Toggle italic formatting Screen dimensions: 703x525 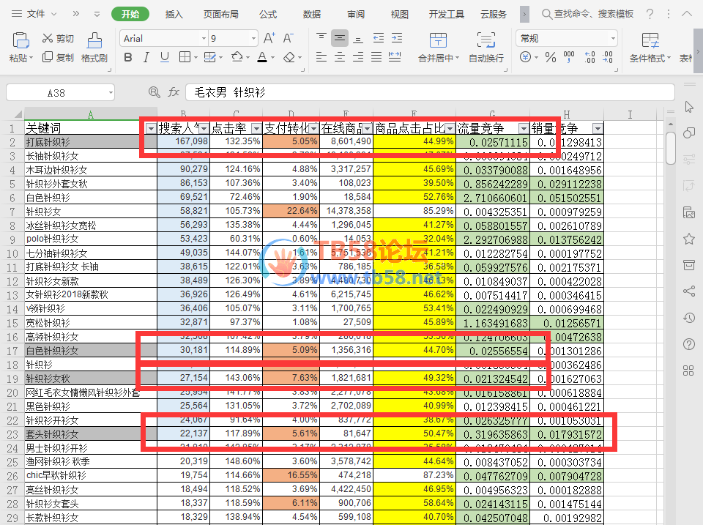pyautogui.click(x=147, y=57)
